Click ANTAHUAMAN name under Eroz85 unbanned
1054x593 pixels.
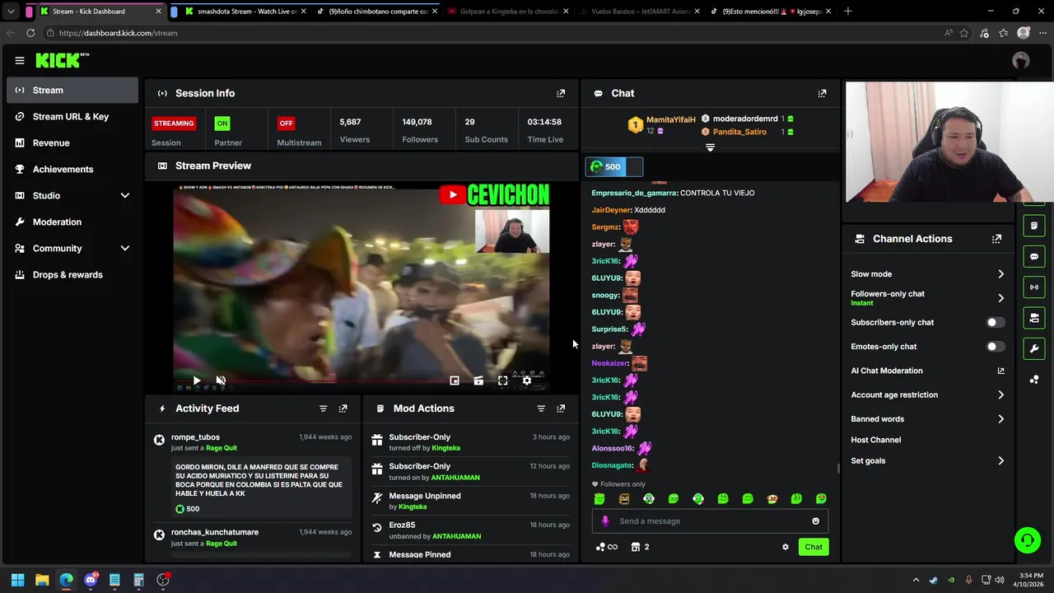coord(456,536)
